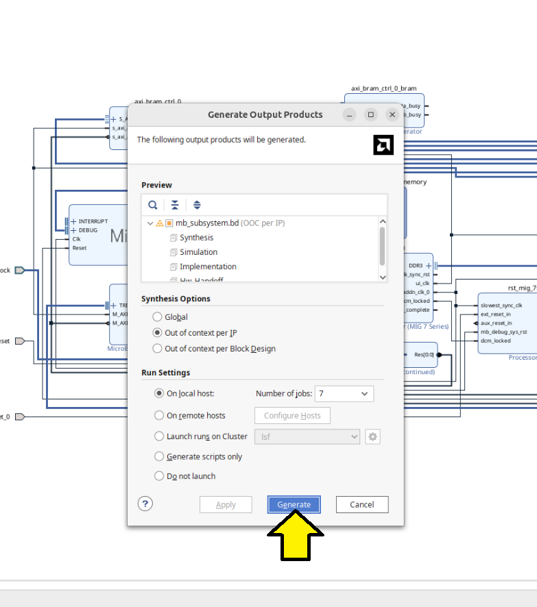Screen dimensions: 537x607
Task: Click the Preview list scrollbar down arrow
Action: click(x=383, y=277)
